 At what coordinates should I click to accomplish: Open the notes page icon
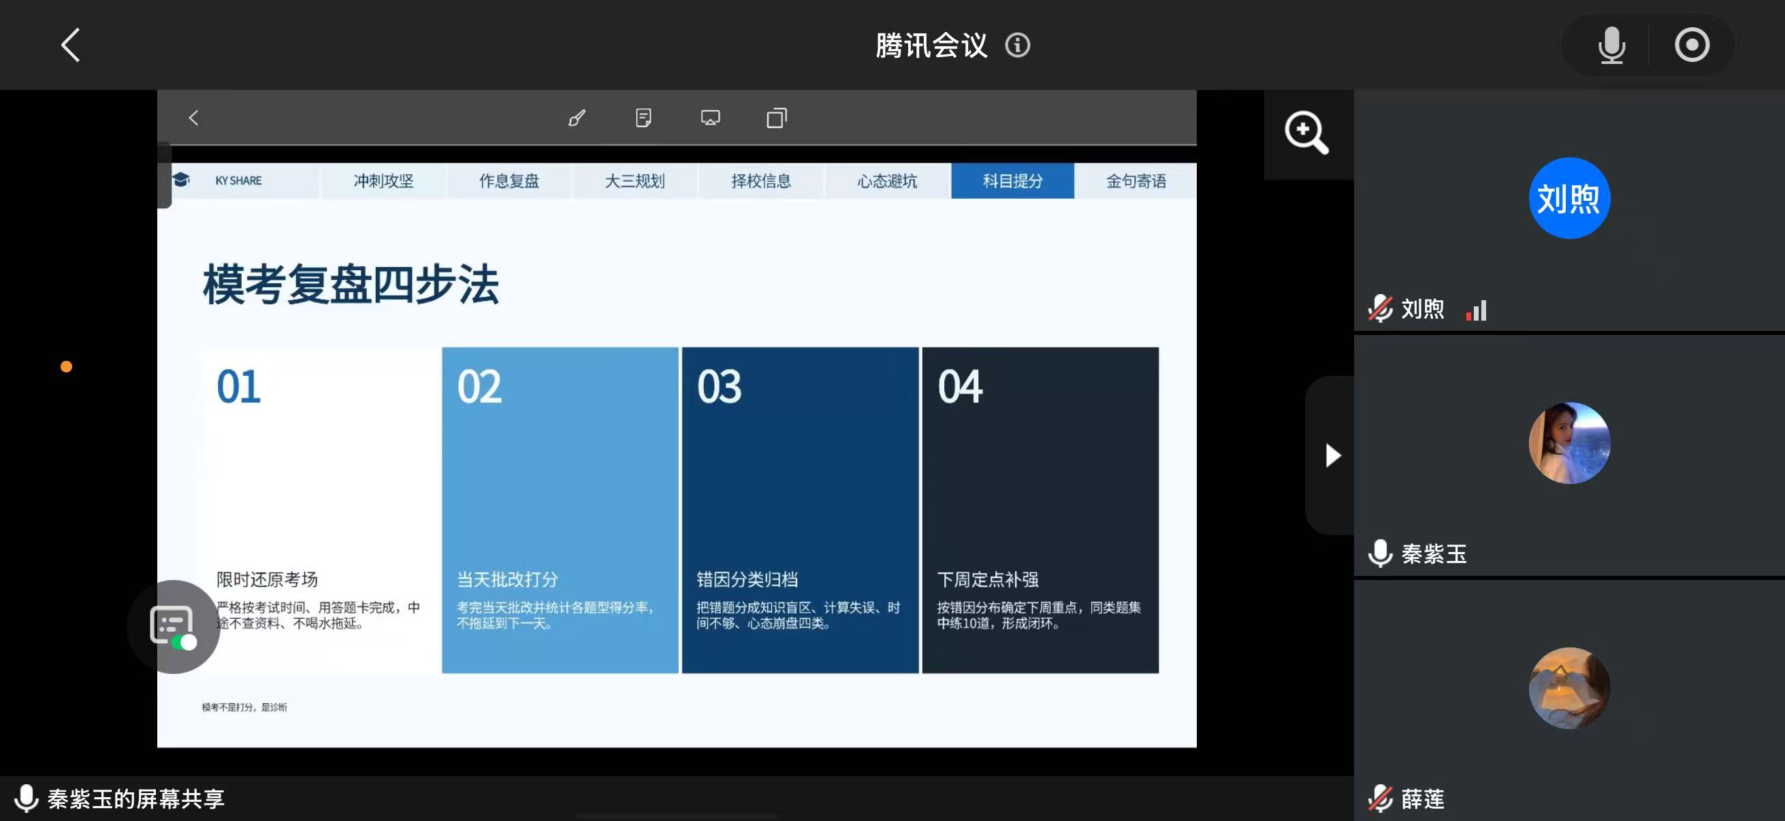tap(643, 118)
